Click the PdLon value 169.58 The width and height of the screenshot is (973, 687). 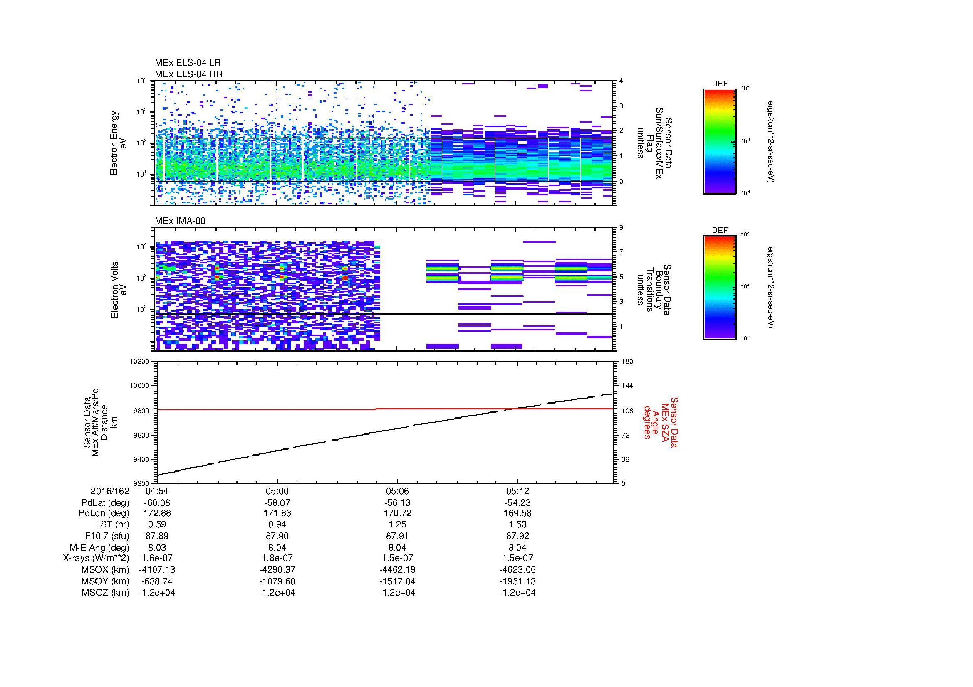coord(517,513)
